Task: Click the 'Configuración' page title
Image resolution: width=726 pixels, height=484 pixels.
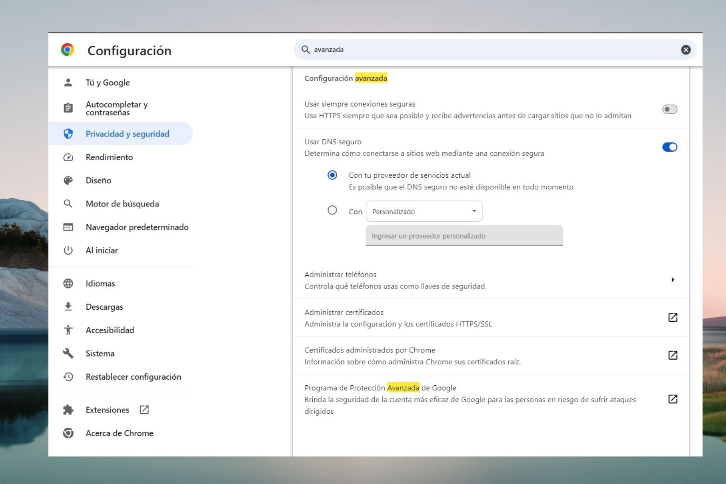Action: point(129,51)
